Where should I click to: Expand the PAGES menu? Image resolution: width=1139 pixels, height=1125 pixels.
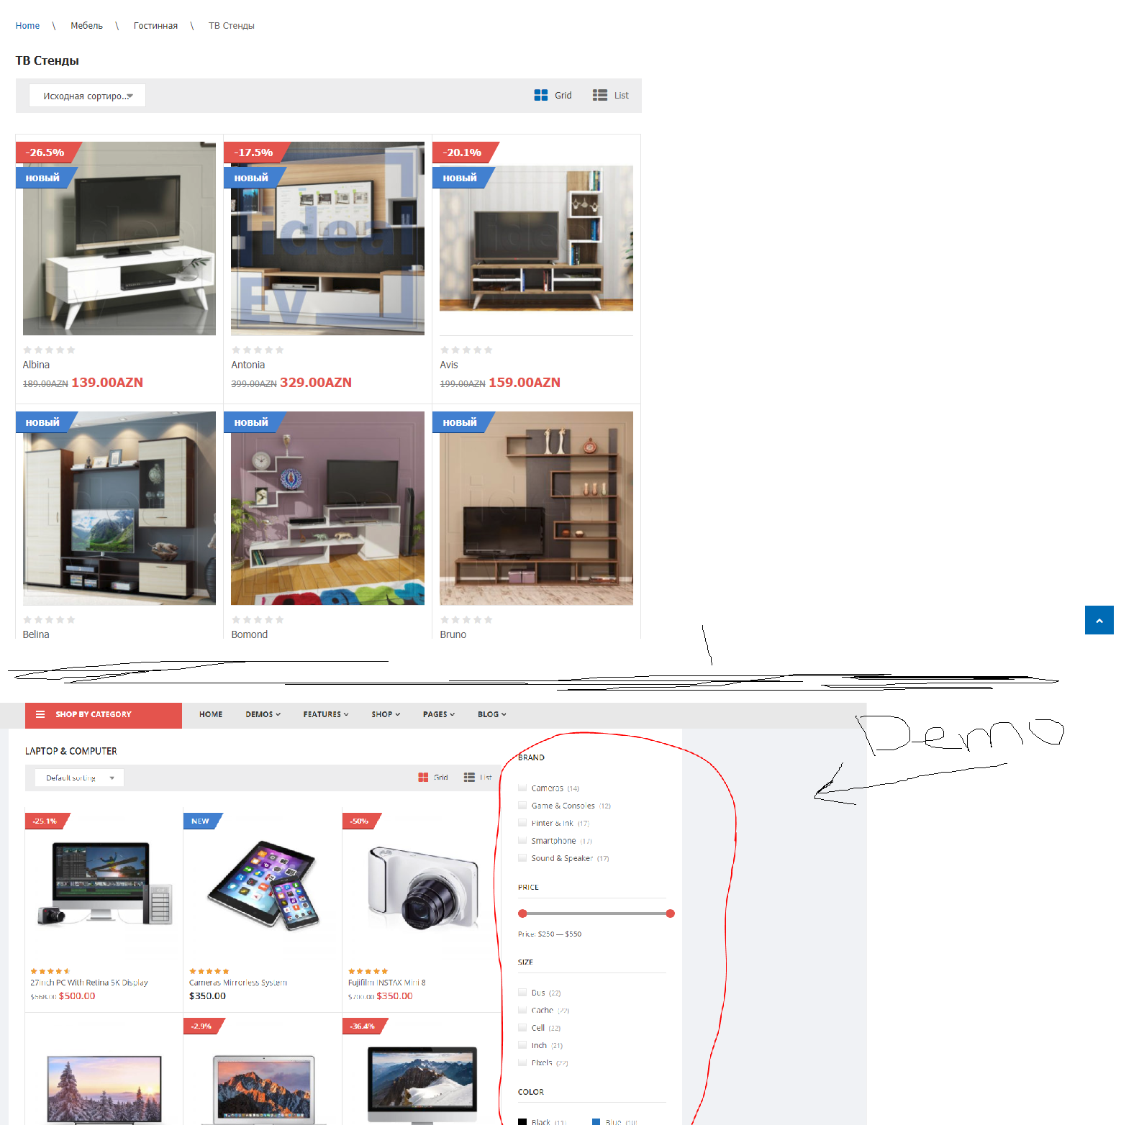[x=439, y=714]
